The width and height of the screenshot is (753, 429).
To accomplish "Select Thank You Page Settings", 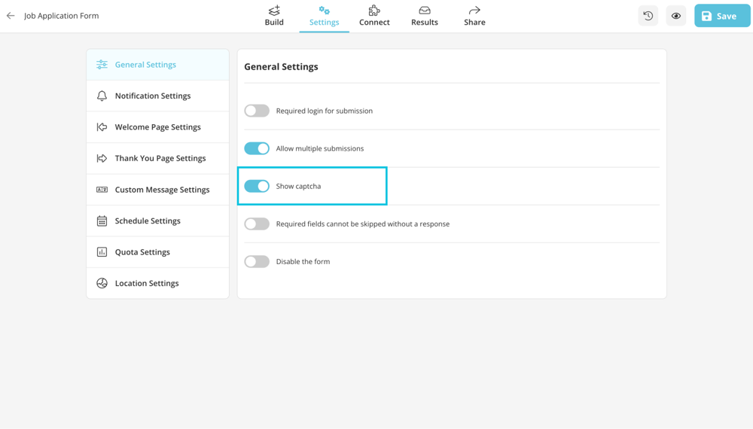I will click(160, 159).
